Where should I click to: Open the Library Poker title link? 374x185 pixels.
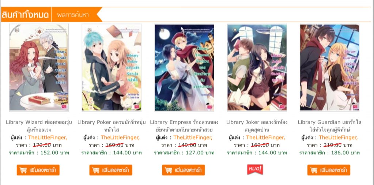[112, 126]
